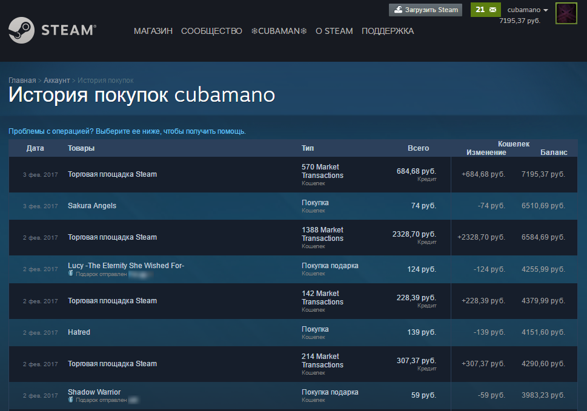Click the download icon in Загрузить Steam
Viewport: 587px width, 411px height.
pos(399,10)
